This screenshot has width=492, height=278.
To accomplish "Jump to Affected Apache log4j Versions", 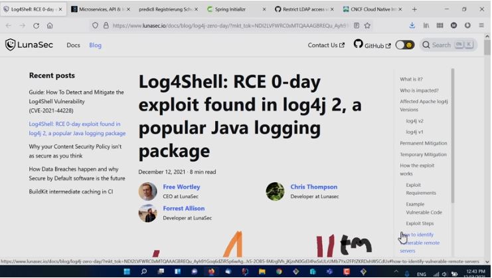I will coord(424,106).
